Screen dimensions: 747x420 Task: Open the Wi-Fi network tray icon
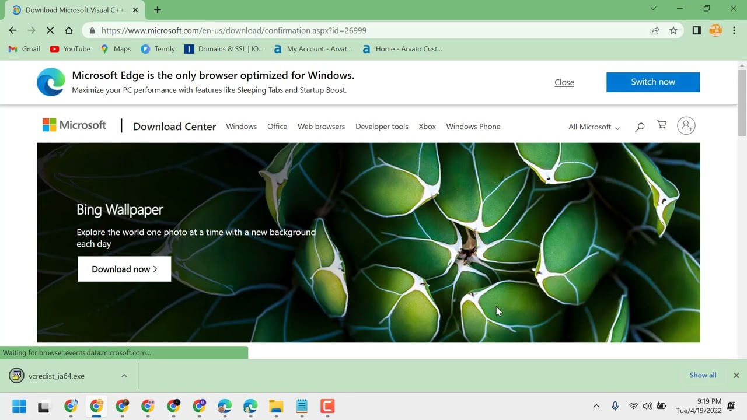coord(634,406)
